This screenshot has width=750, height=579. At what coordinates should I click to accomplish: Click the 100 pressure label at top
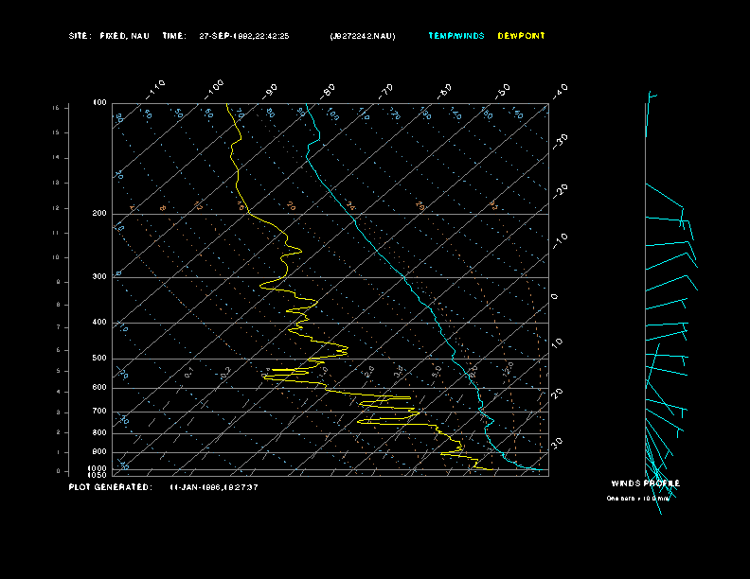[99, 103]
